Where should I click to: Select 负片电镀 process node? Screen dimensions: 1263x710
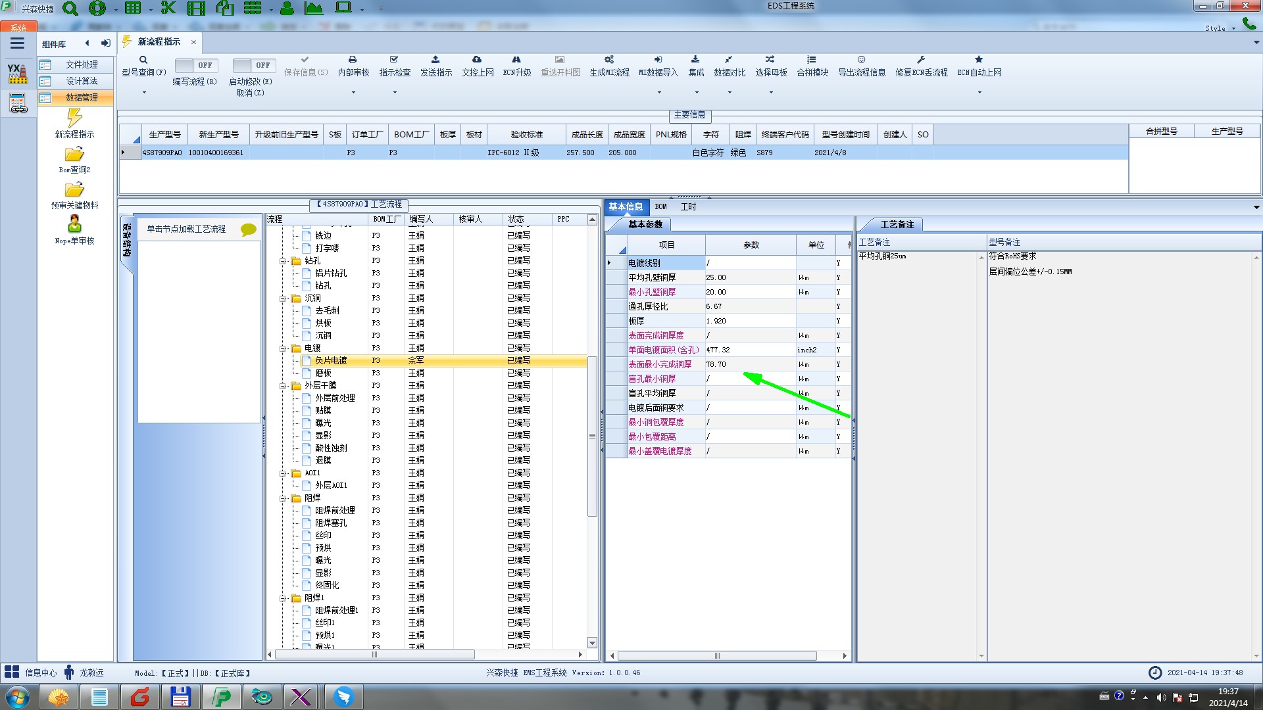click(330, 361)
